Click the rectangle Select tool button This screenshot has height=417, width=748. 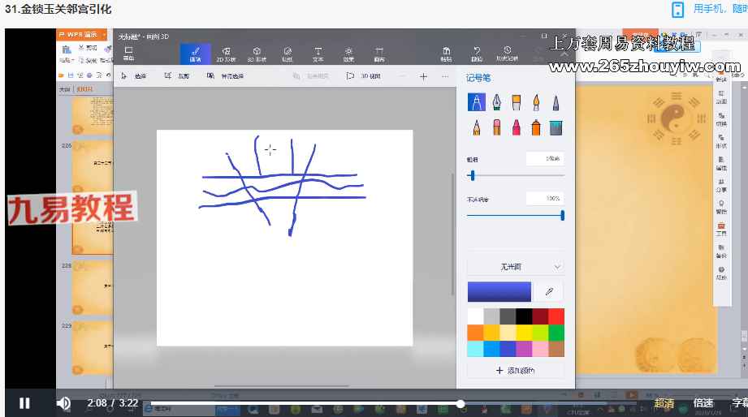(135, 76)
